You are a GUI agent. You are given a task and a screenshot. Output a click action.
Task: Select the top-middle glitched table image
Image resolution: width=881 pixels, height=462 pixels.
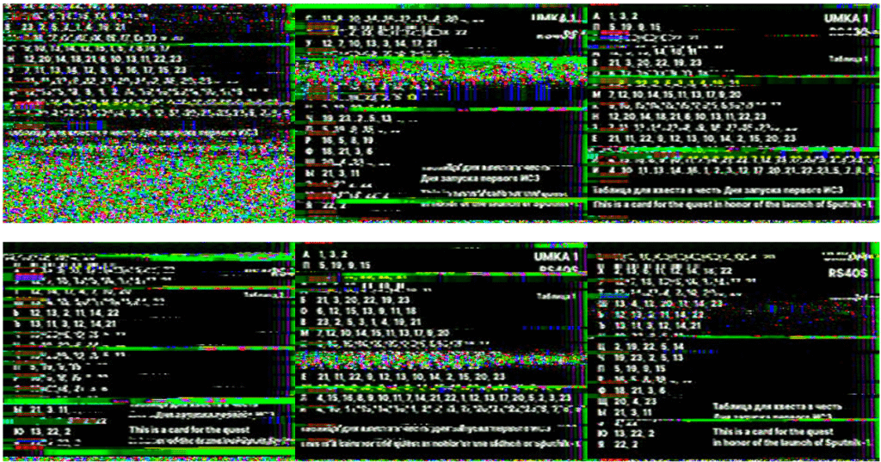(440, 113)
